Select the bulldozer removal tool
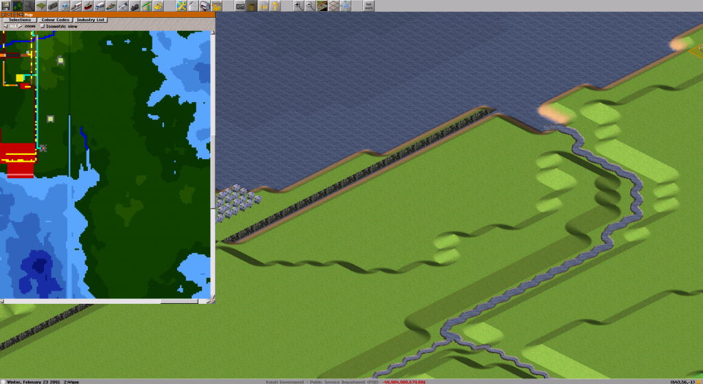 (157, 5)
